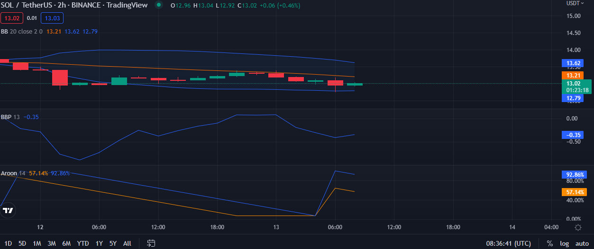Select the 3M time range

(51, 243)
